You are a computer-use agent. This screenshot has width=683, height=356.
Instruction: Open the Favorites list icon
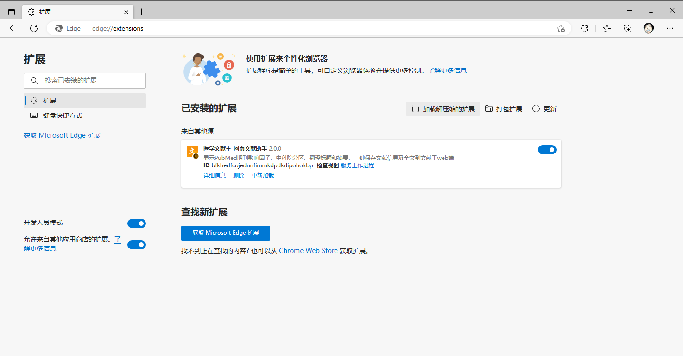(607, 28)
